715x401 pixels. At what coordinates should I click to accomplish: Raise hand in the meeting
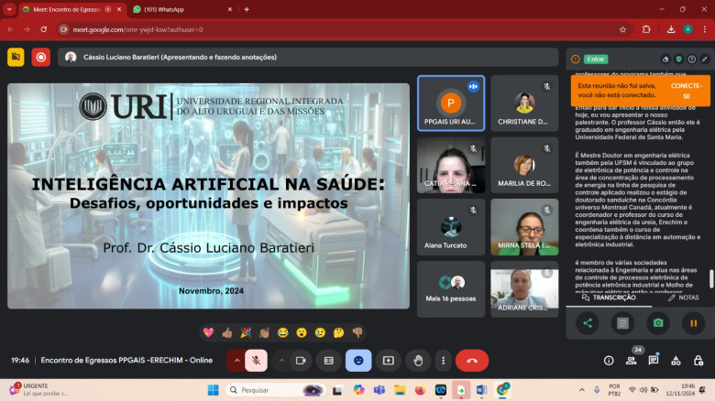click(x=418, y=361)
